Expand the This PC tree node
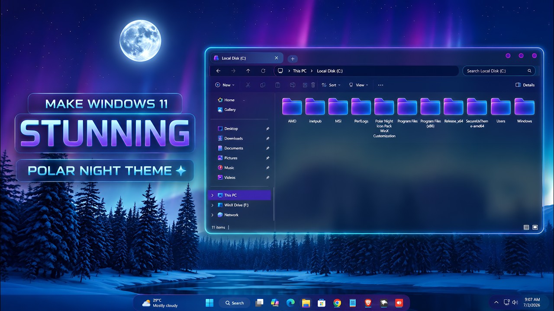 (x=213, y=195)
